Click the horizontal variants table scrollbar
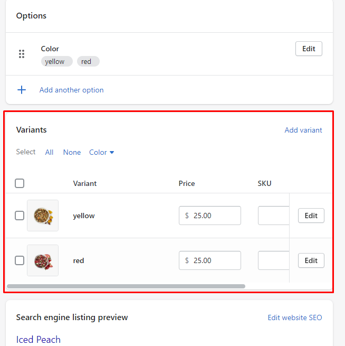345x346 pixels. coord(126,286)
